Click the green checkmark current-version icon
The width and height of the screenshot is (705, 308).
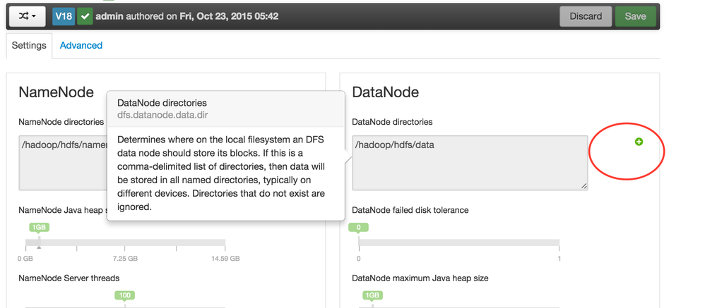click(x=85, y=16)
